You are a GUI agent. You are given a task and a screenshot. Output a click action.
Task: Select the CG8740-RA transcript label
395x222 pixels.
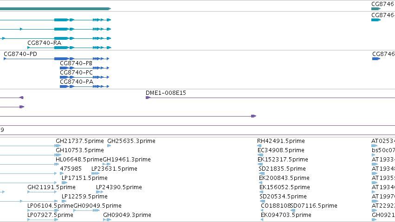pos(45,43)
